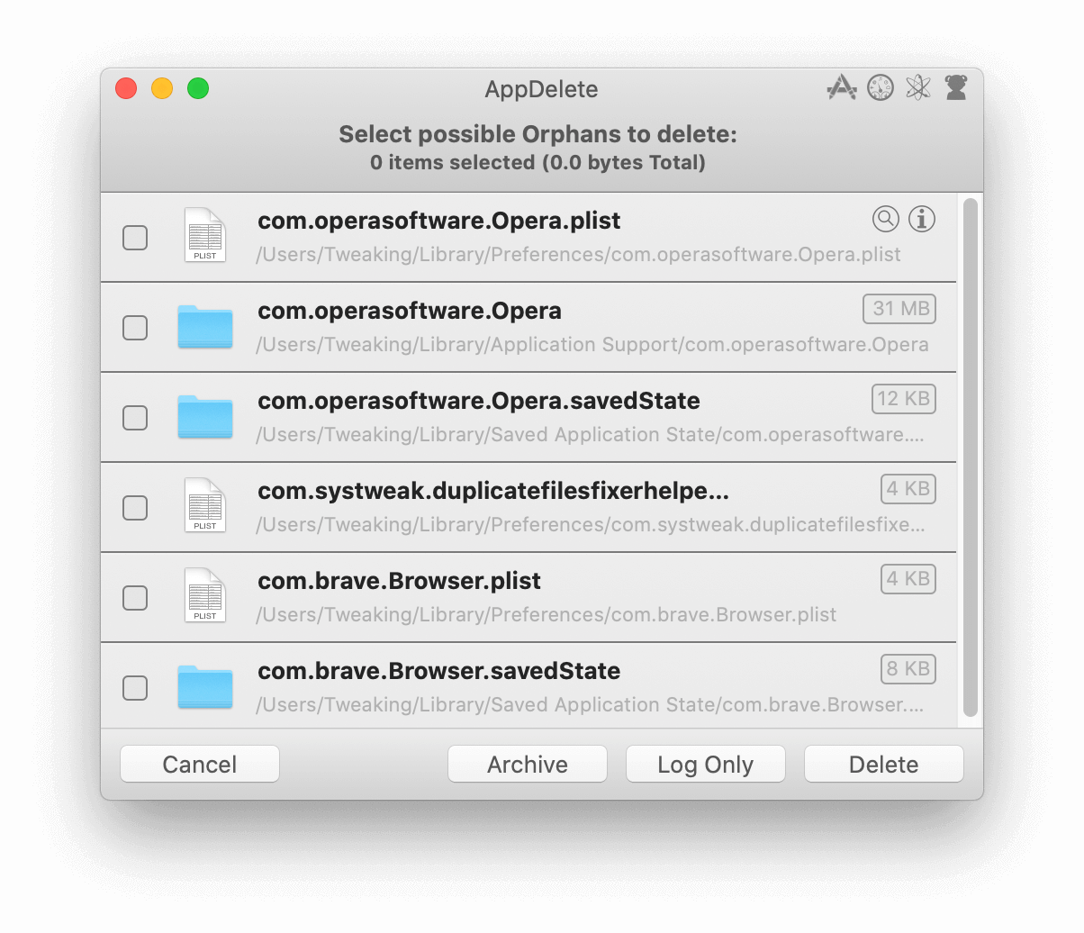Tick the com.operasoftware.Opera Application Support checkbox

[135, 328]
